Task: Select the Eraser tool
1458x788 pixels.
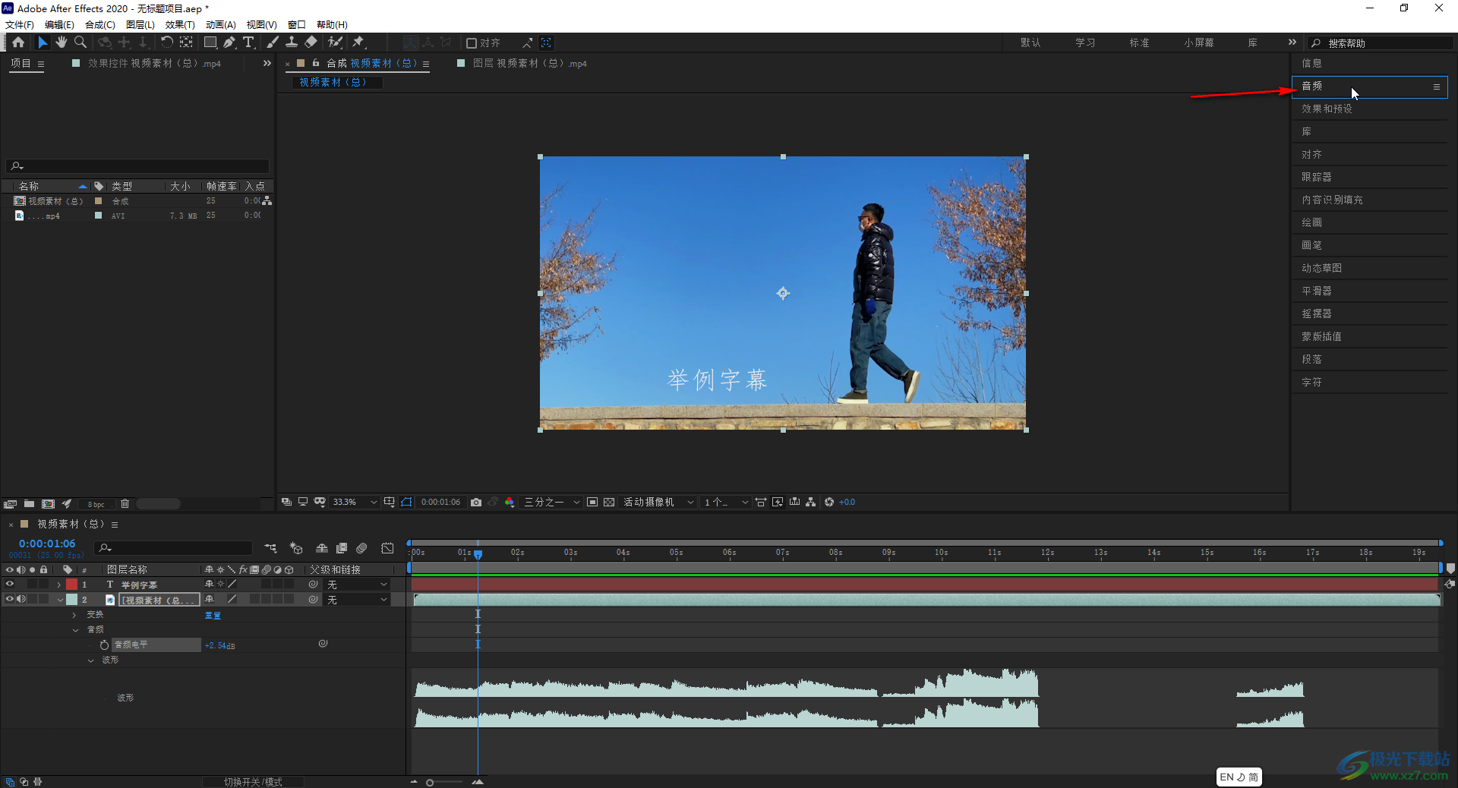Action: click(x=311, y=43)
